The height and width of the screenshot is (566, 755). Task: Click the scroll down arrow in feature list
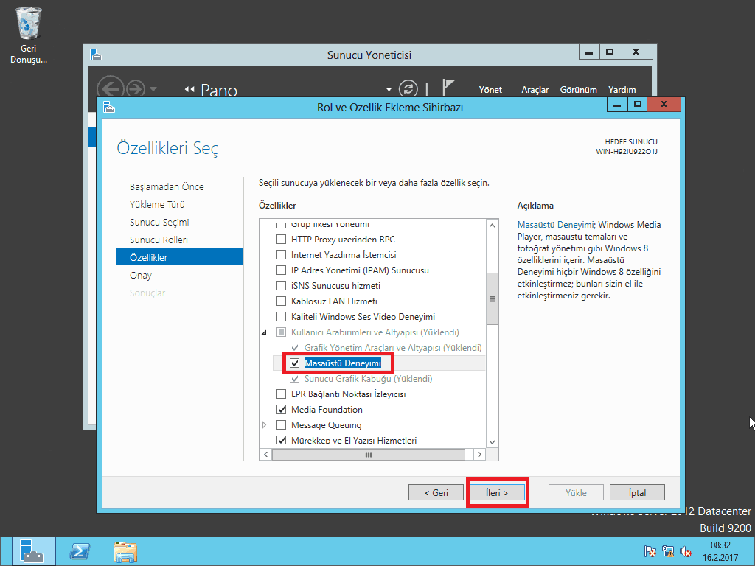tap(492, 442)
